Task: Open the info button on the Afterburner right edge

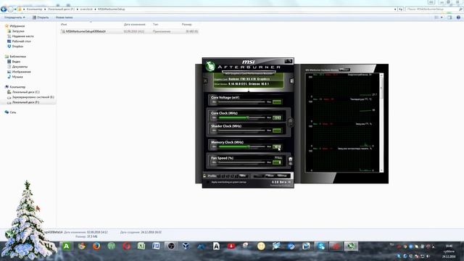Action: [291, 80]
